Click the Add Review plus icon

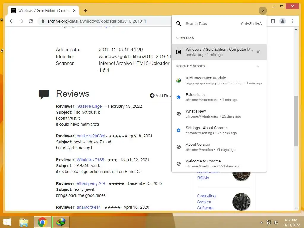pyautogui.click(x=152, y=95)
